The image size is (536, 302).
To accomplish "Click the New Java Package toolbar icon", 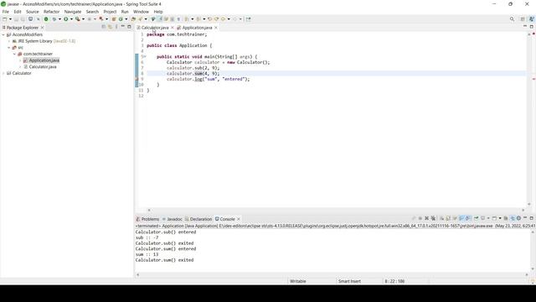I will pos(114,18).
